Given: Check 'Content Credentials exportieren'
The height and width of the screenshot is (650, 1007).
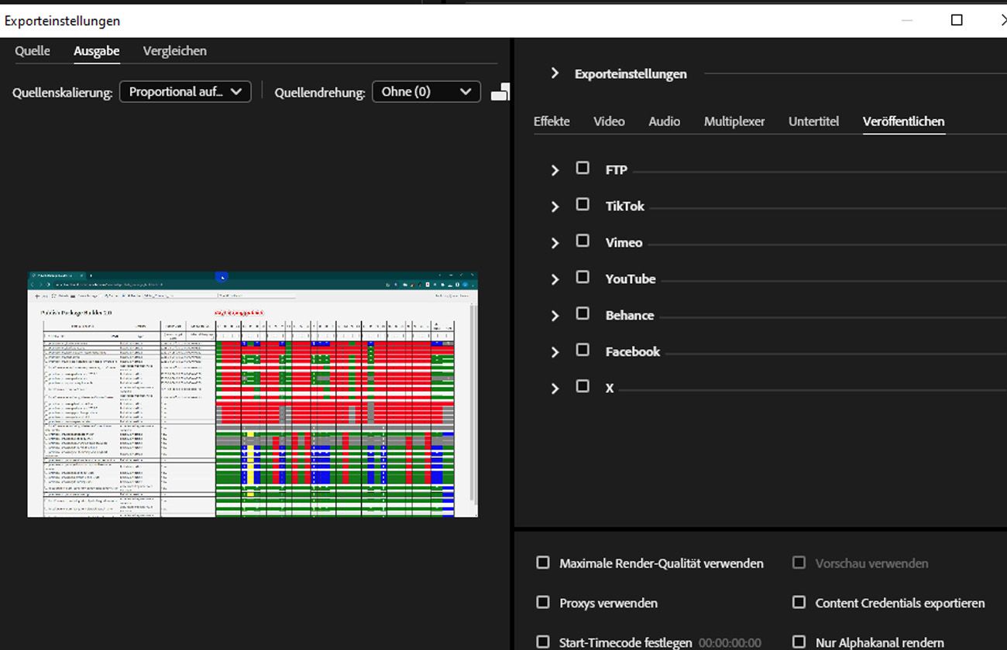Looking at the screenshot, I should coord(798,602).
